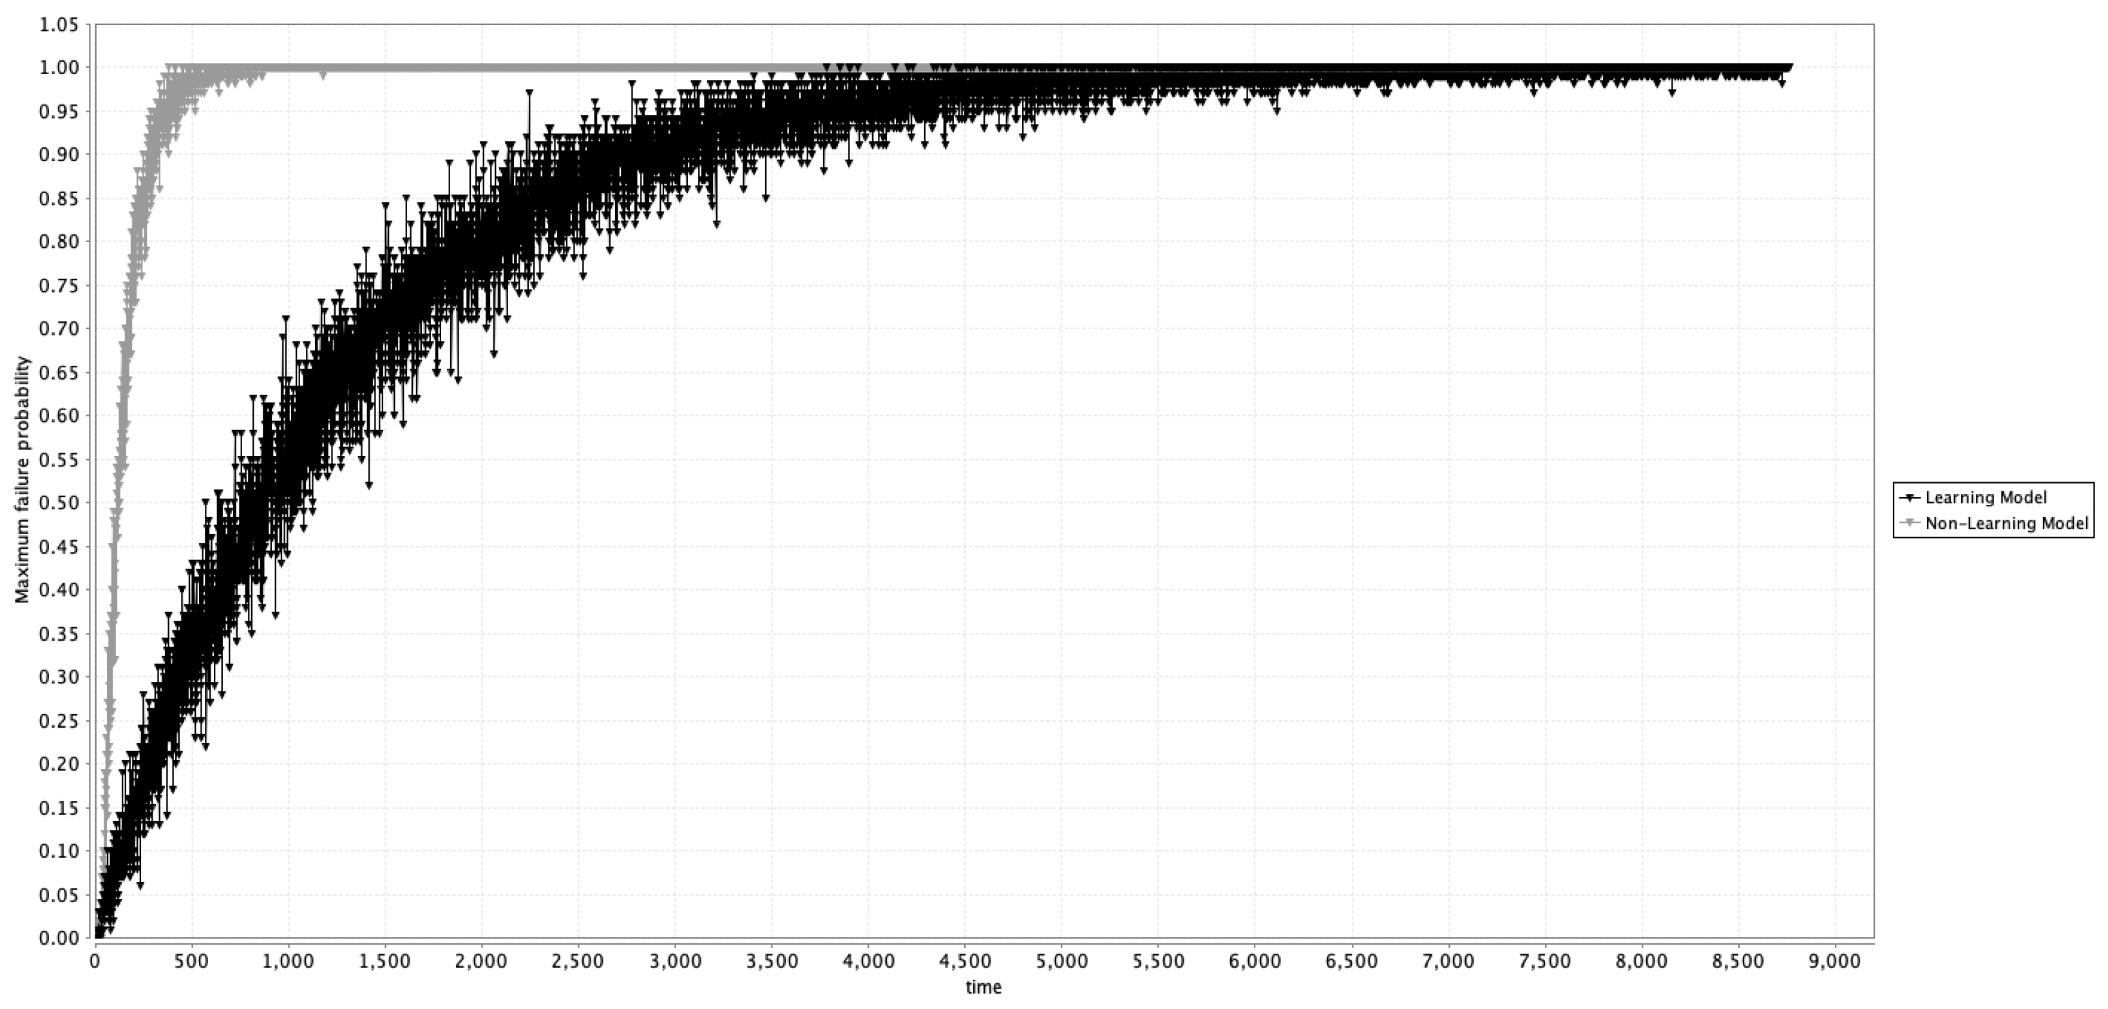Click the 2,500 x-axis tick label
This screenshot has height=1009, width=2108.
[x=578, y=961]
